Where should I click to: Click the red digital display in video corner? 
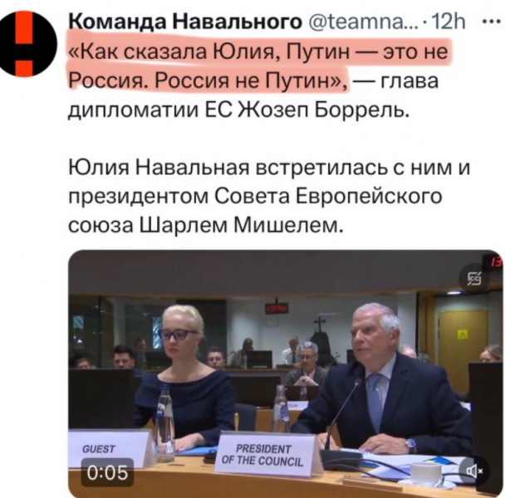tap(493, 261)
